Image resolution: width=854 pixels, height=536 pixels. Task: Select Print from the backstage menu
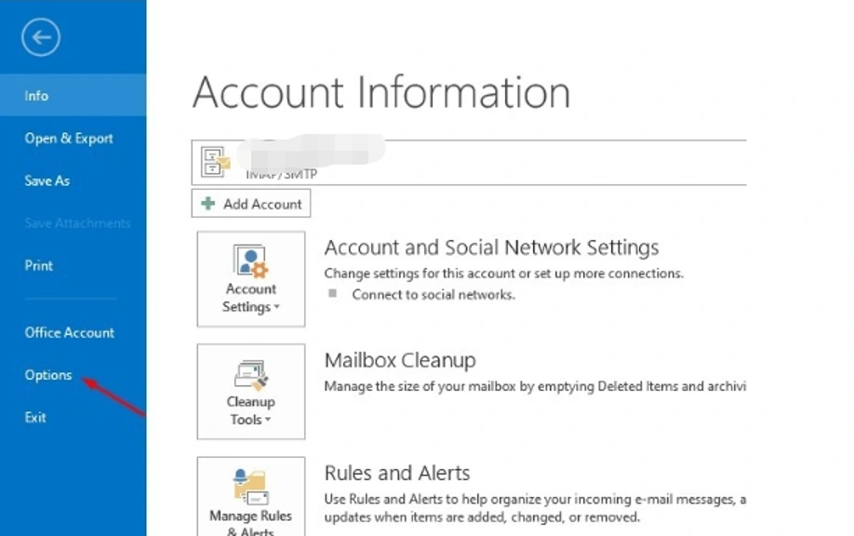[x=39, y=266]
